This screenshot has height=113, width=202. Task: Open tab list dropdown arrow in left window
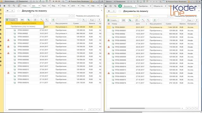click(x=102, y=6)
